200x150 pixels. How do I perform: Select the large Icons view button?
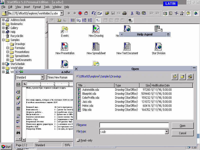point(78,20)
